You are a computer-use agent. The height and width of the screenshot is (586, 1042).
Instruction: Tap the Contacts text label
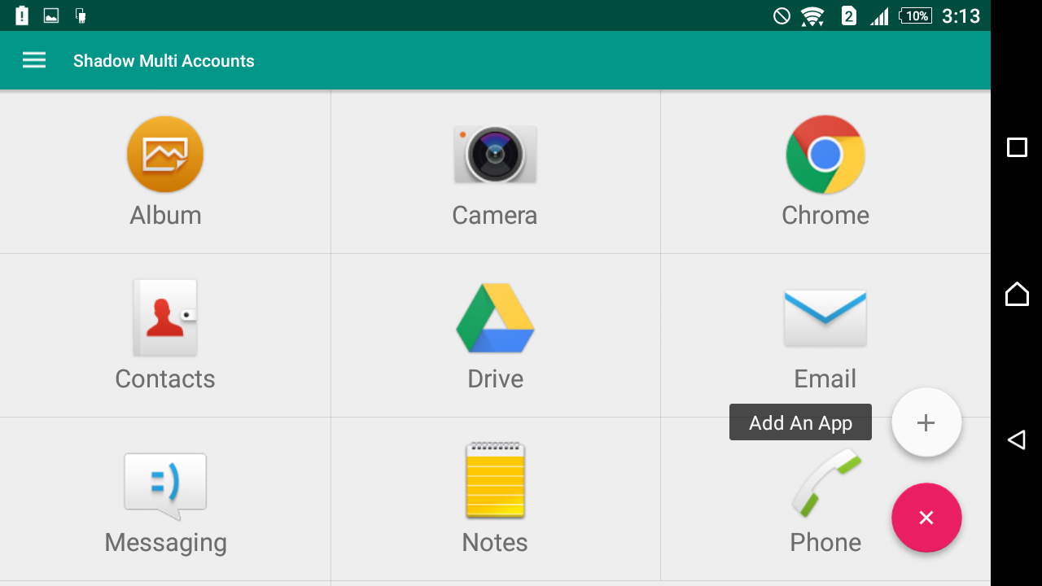click(165, 378)
